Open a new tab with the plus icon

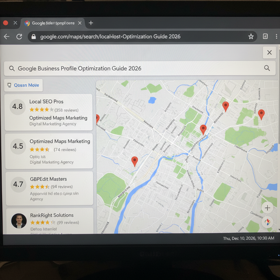91,23
